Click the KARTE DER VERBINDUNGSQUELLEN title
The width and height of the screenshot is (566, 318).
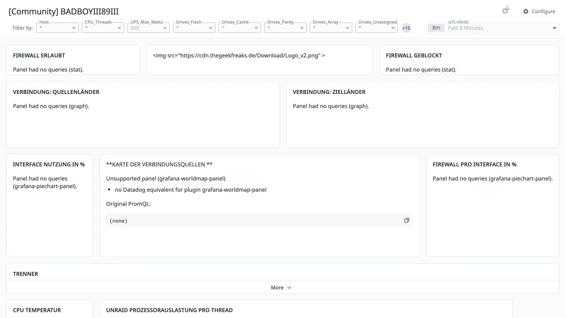coord(159,164)
